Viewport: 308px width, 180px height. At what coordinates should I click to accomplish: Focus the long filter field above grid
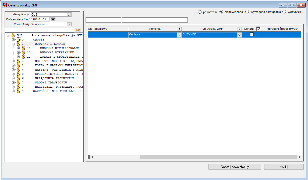(x=155, y=20)
